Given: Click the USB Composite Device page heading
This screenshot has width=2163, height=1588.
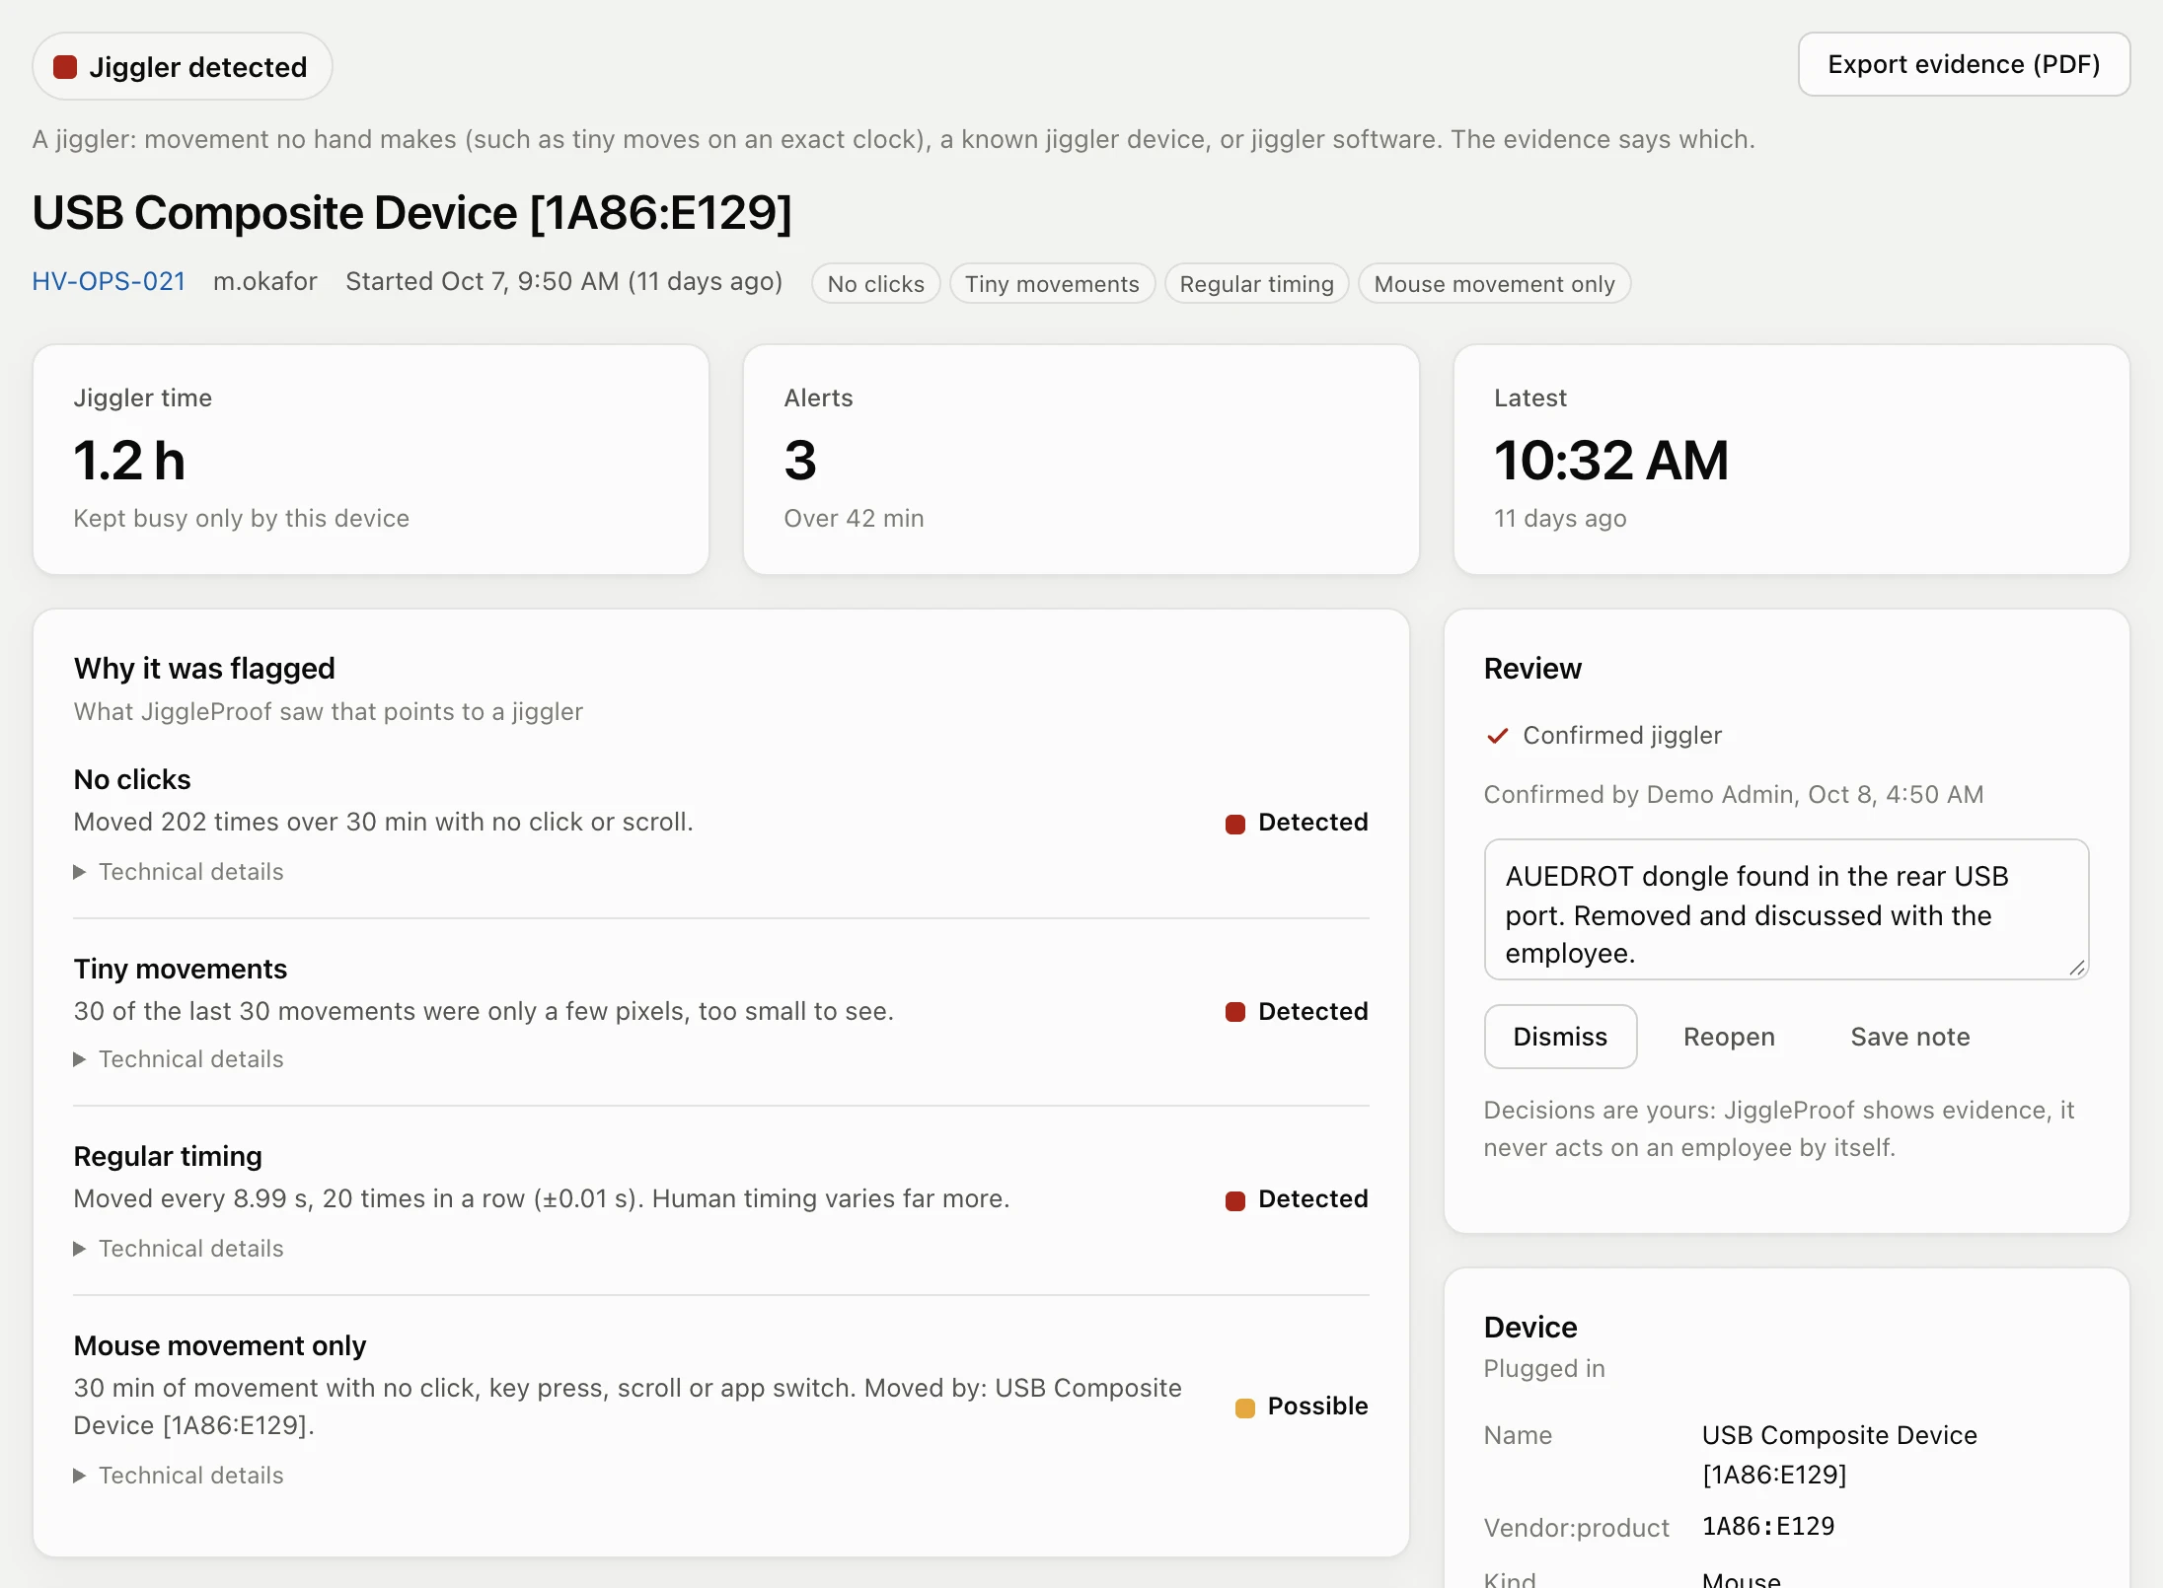Looking at the screenshot, I should pyautogui.click(x=412, y=213).
